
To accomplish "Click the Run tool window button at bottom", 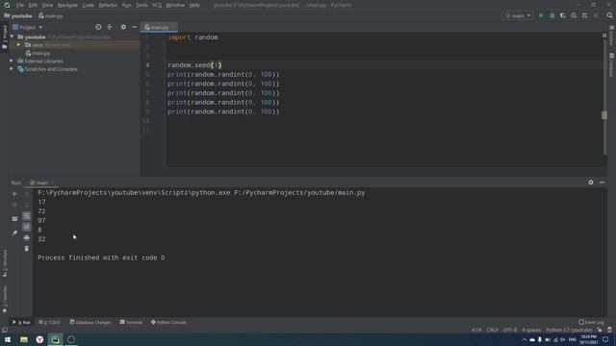I will [x=21, y=323].
